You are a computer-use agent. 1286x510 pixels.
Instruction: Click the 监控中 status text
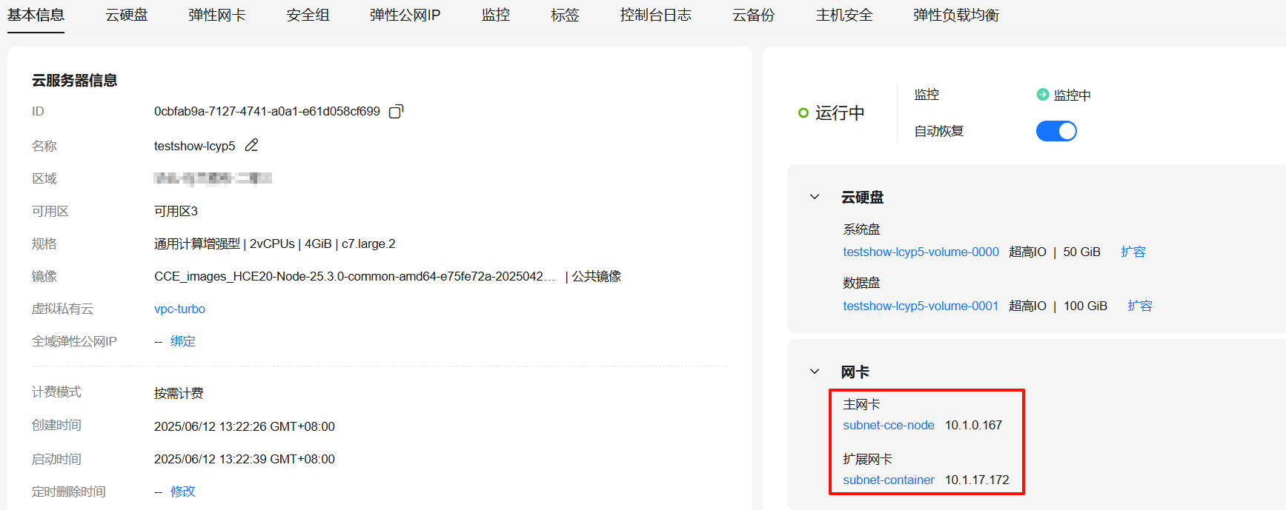pyautogui.click(x=1072, y=95)
